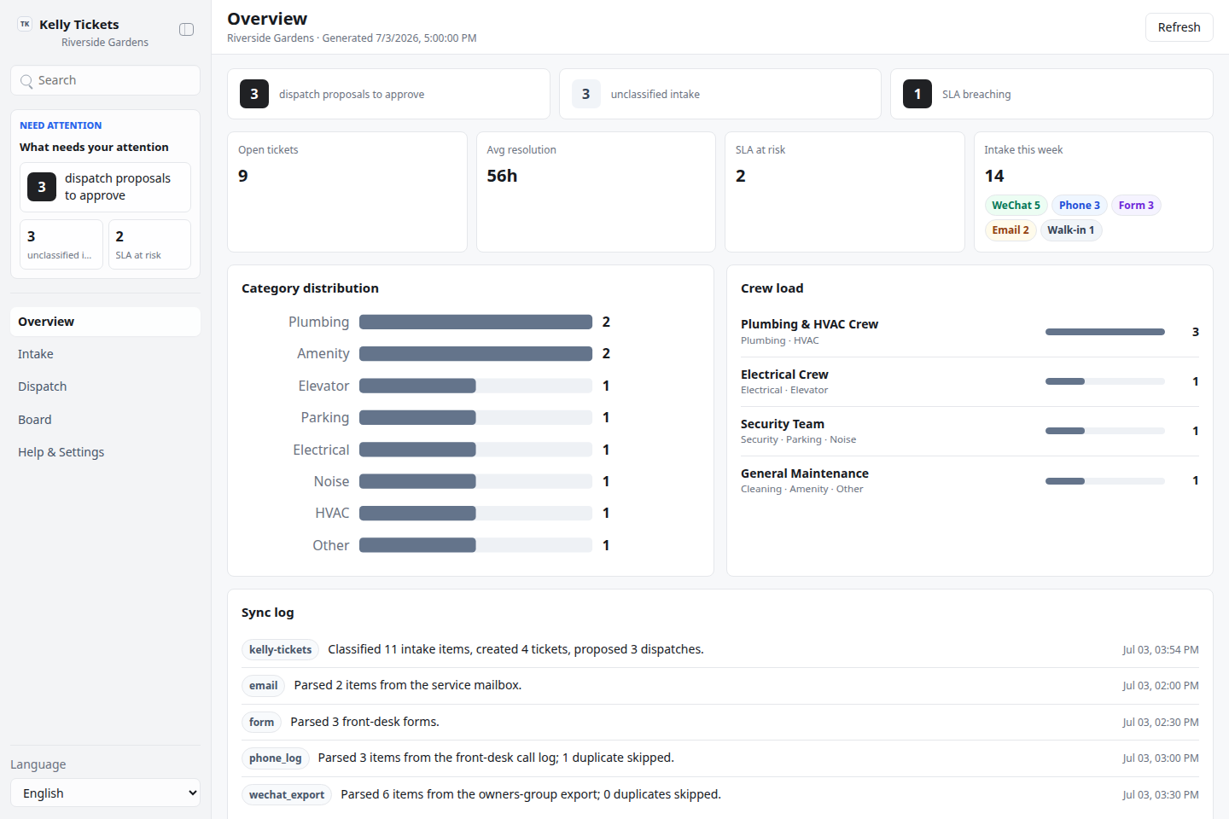The image size is (1229, 819).
Task: Click the SLA breaching count badge
Action: click(x=917, y=94)
